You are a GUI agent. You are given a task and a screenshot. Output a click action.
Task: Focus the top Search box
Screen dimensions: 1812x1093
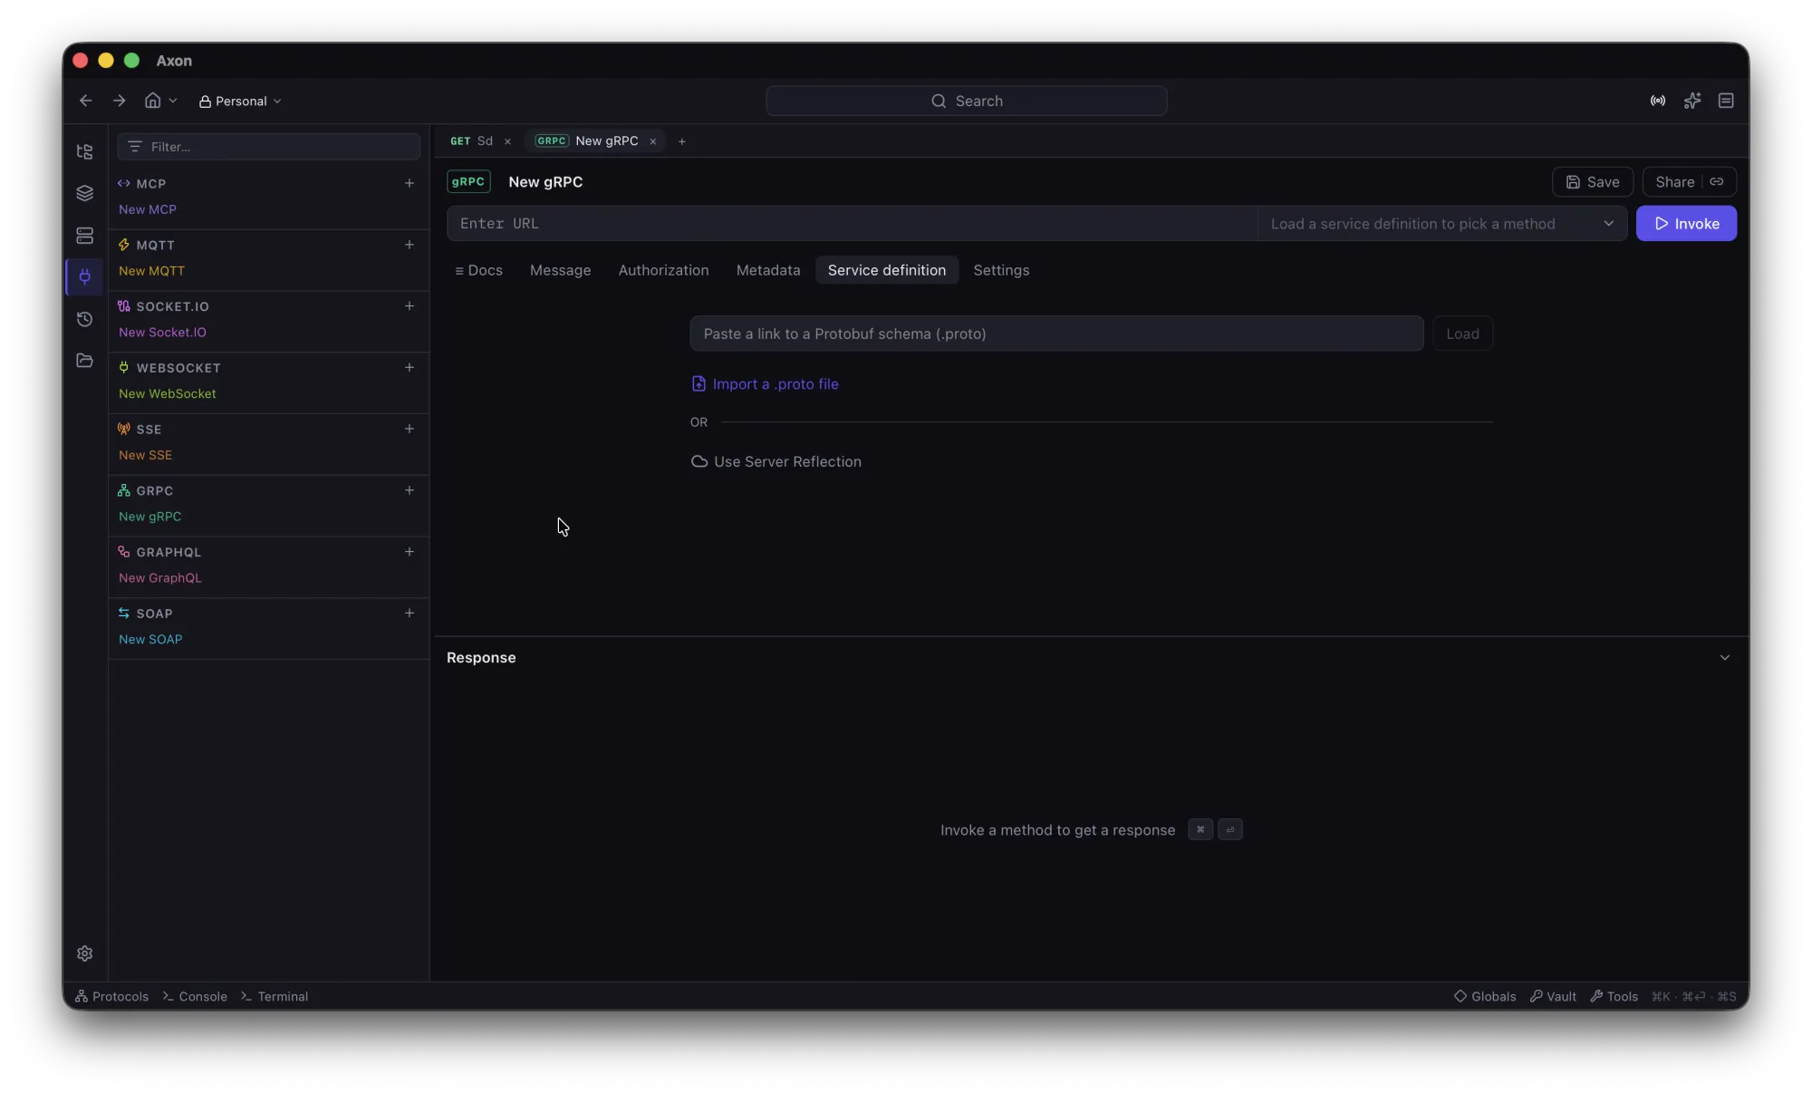[x=967, y=101]
